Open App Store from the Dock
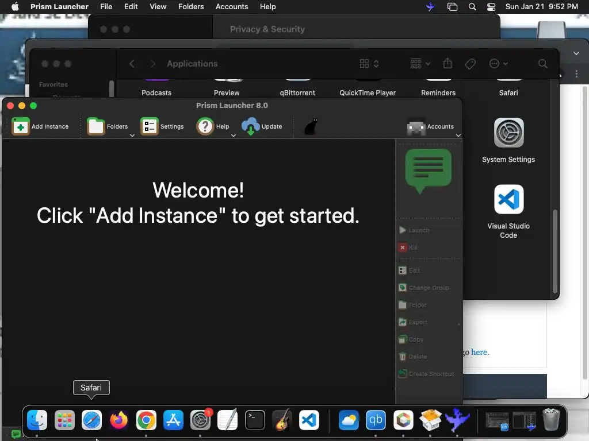The width and height of the screenshot is (589, 441). (173, 420)
